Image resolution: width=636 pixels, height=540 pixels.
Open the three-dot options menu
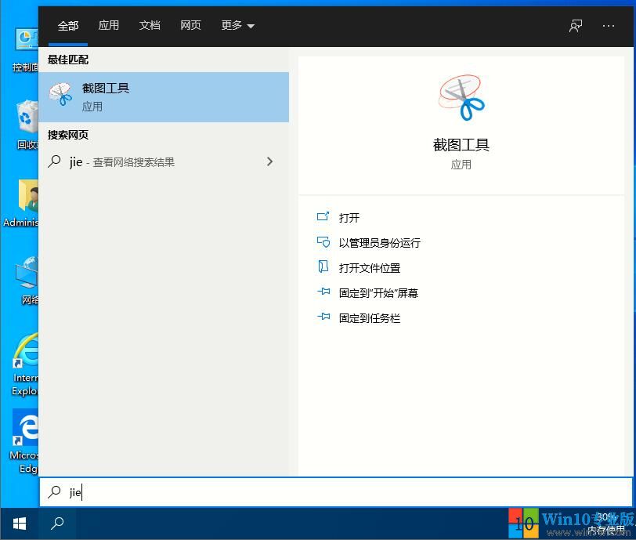[608, 26]
